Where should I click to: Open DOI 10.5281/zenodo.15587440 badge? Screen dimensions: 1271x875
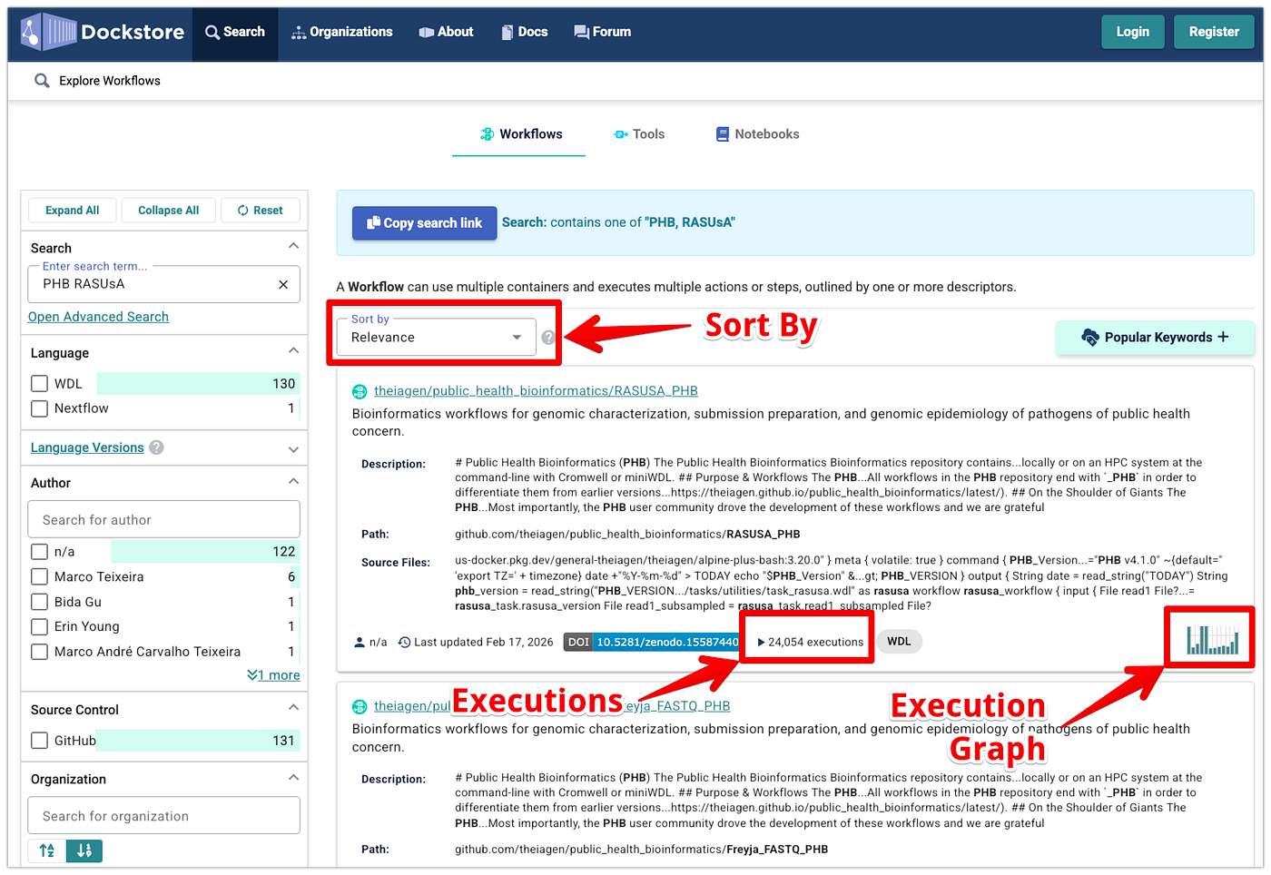[x=653, y=642]
